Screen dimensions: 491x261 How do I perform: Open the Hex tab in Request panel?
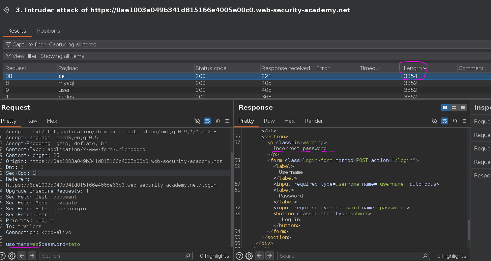coord(52,121)
